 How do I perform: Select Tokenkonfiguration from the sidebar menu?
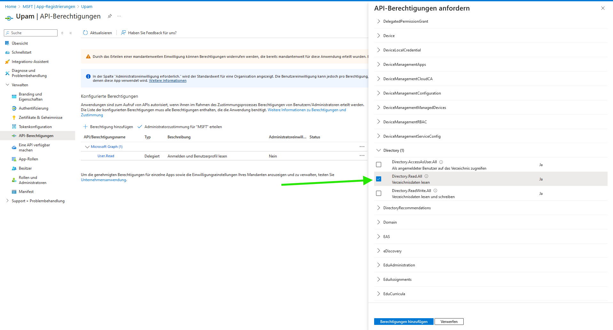35,127
